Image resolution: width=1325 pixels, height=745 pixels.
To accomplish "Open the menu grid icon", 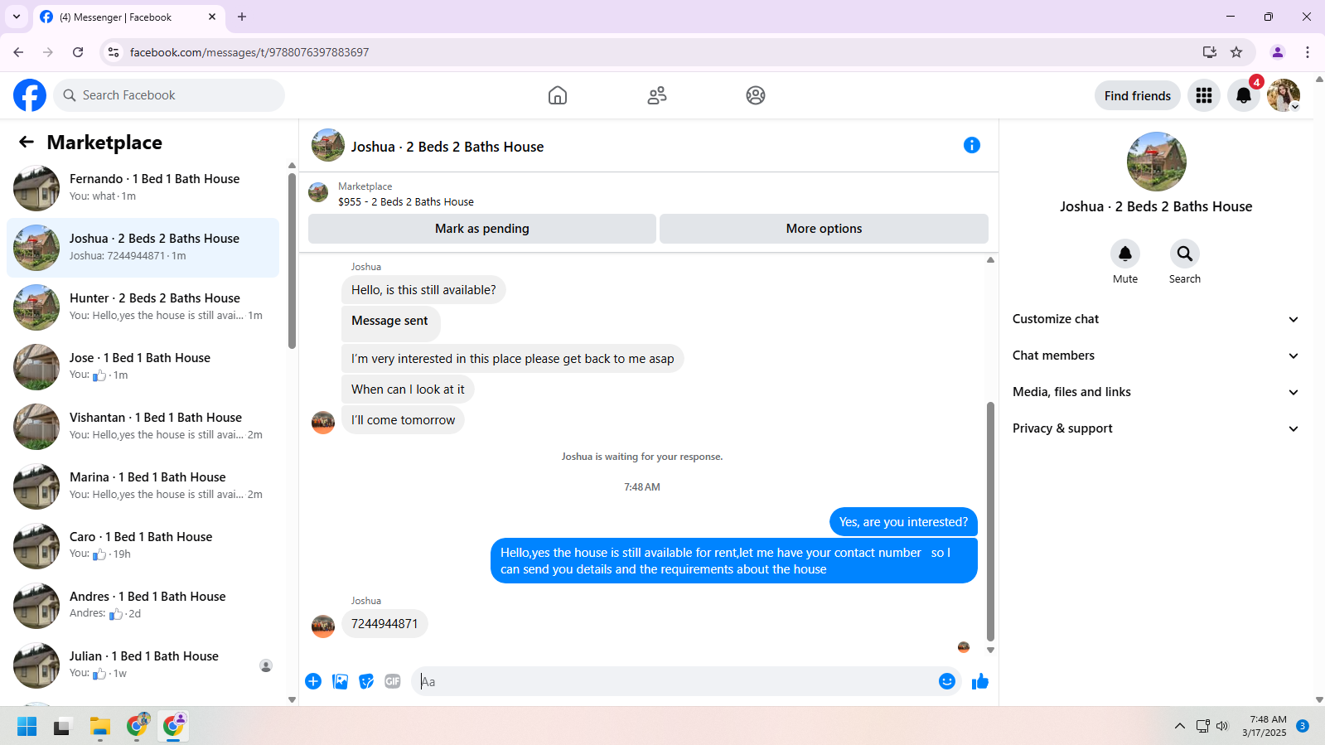I will 1204,95.
